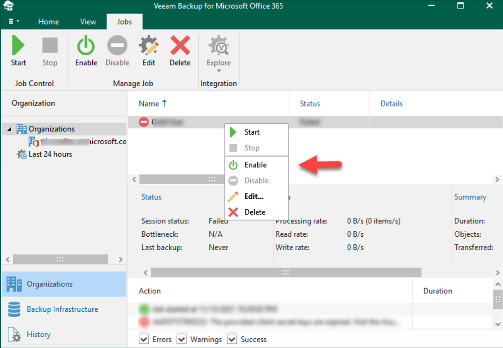Select the Jobs ribbon tab
Image resolution: width=503 pixels, height=348 pixels.
click(x=125, y=22)
